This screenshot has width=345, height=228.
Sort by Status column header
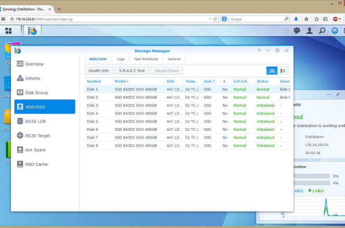(266, 81)
